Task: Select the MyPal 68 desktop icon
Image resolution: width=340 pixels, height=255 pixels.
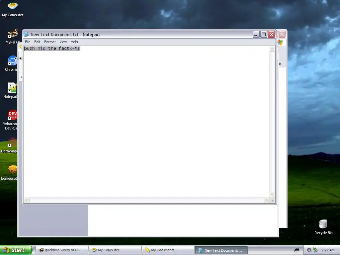Action: [12, 37]
